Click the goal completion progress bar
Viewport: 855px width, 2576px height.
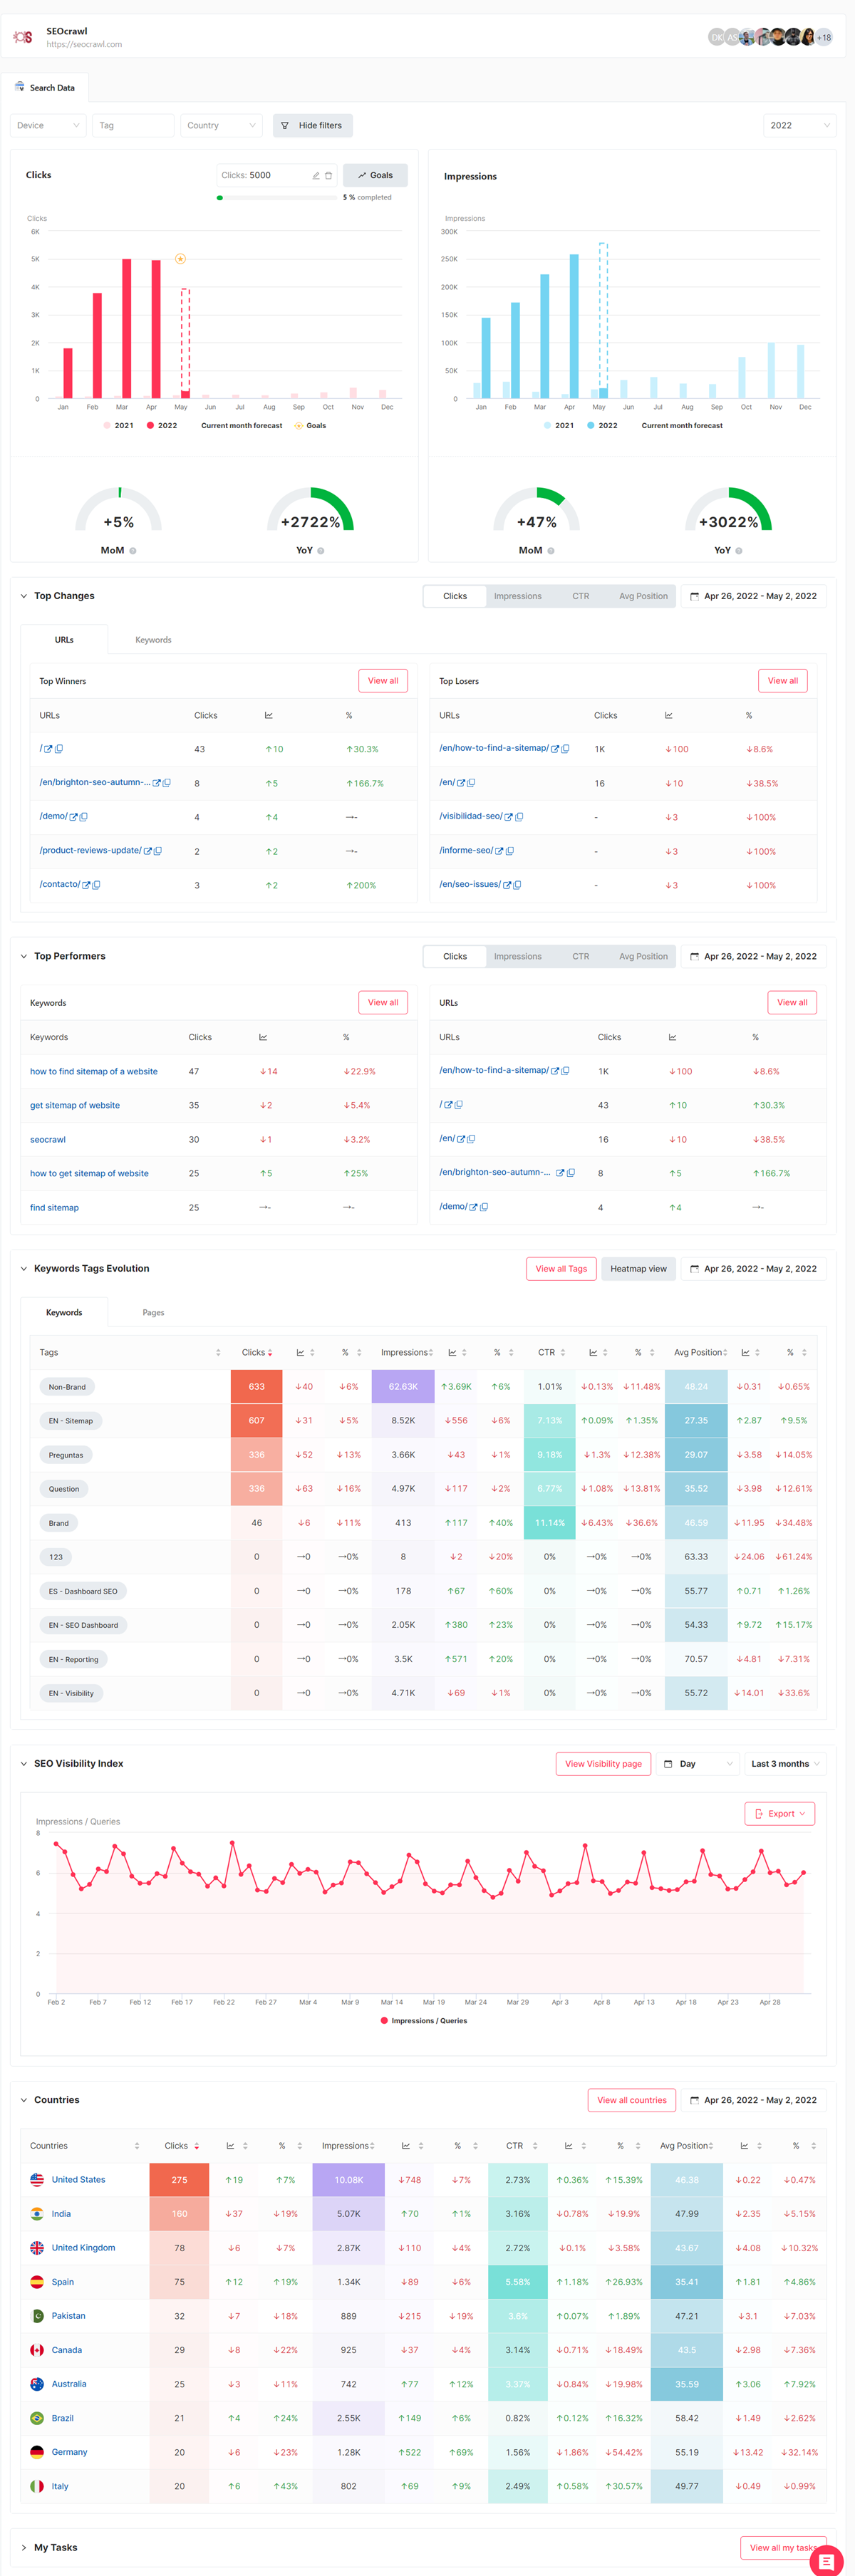(x=277, y=198)
